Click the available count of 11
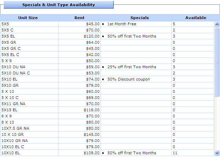Viewport: 220px width, 158px height. [175, 153]
